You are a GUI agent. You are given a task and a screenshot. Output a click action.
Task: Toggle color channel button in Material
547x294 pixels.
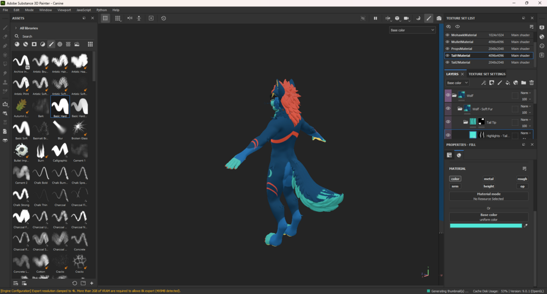tap(455, 179)
